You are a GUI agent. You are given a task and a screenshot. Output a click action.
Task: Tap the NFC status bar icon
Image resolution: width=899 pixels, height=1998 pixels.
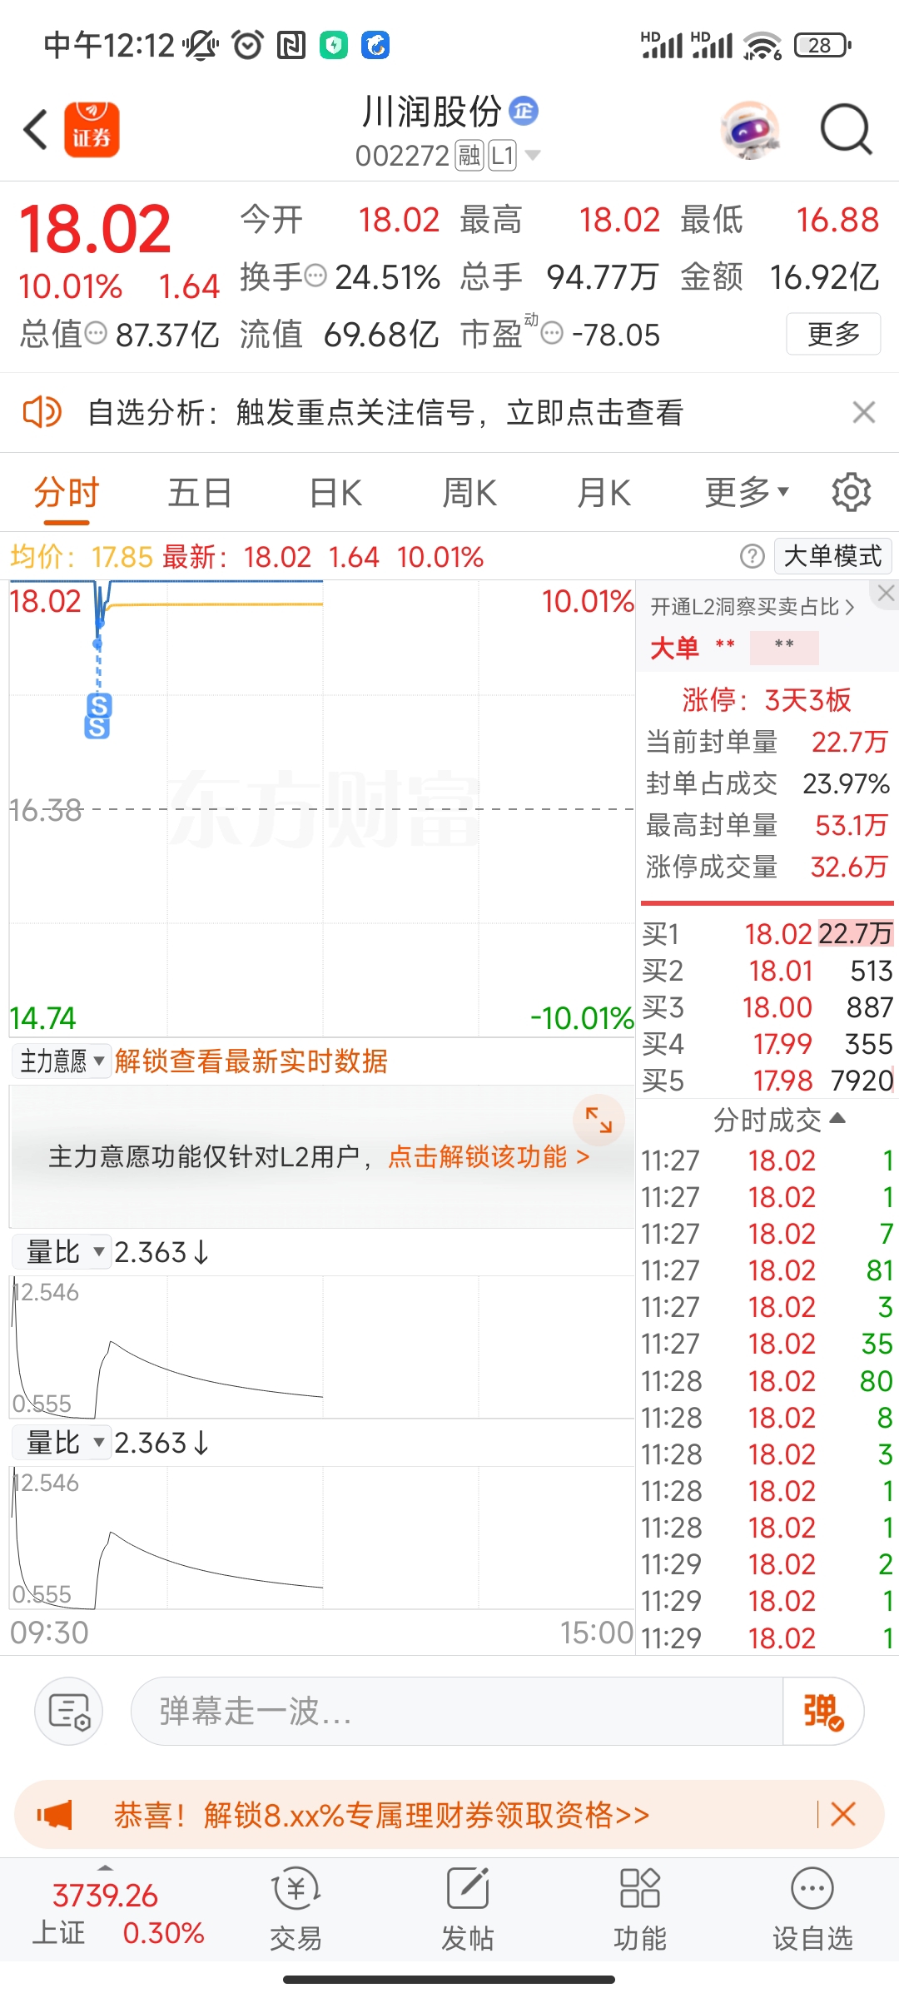[x=291, y=45]
